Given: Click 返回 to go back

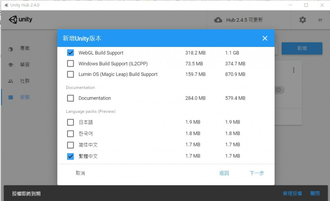Looking at the screenshot, I should [x=224, y=173].
